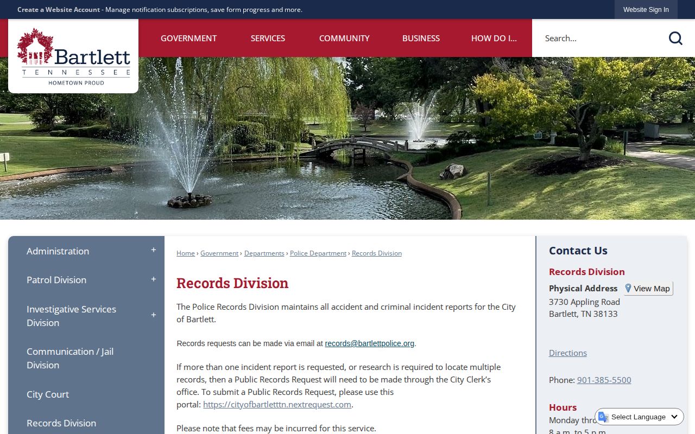The width and height of the screenshot is (695, 434).
Task: Open the nextrequest.com portal link
Action: [277, 405]
